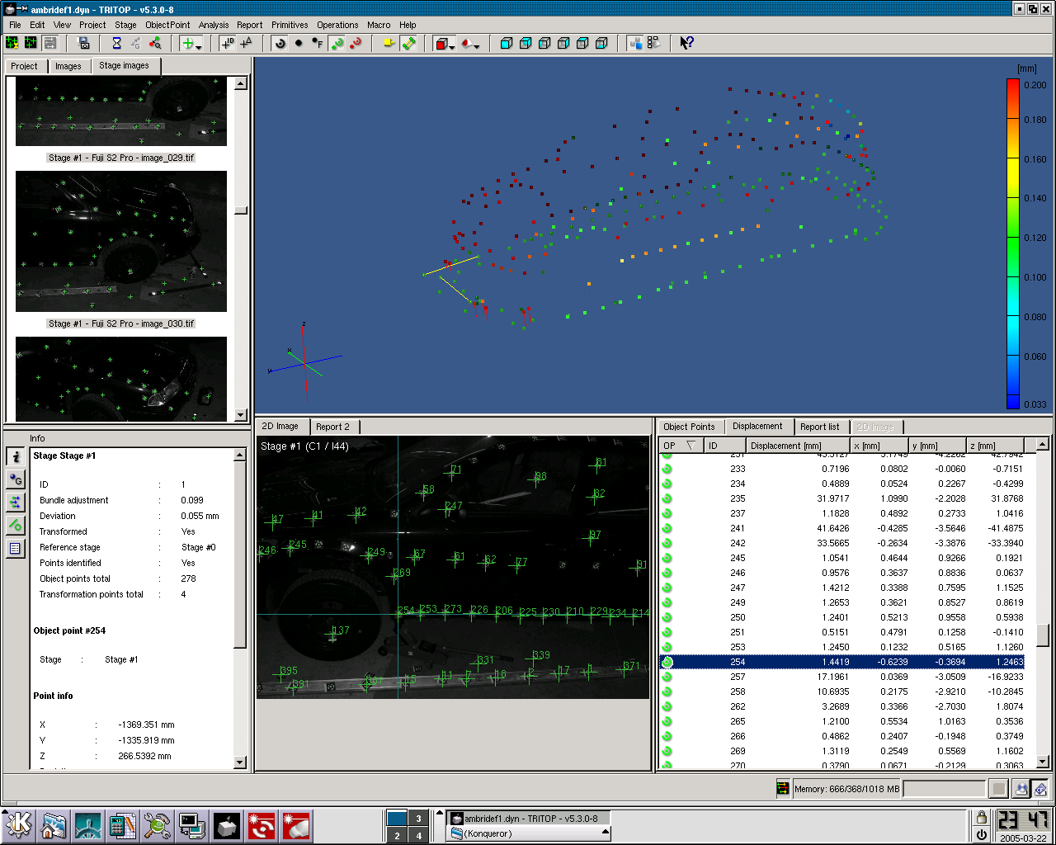Click the OP column sort triangle
This screenshot has width=1056, height=845.
coord(691,446)
